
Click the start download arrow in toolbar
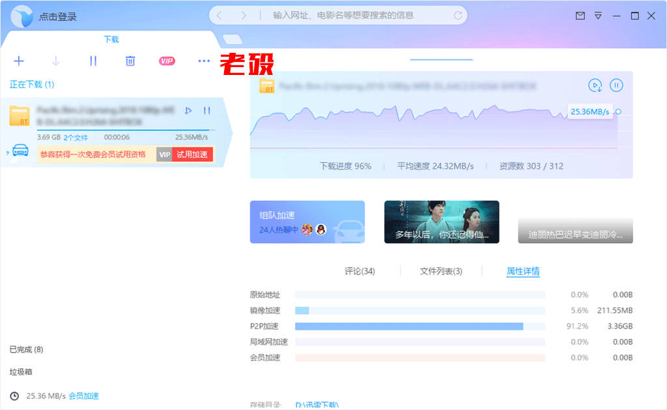coord(56,61)
